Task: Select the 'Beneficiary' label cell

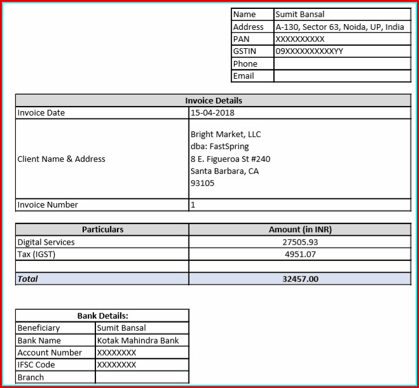Action: [x=55, y=328]
